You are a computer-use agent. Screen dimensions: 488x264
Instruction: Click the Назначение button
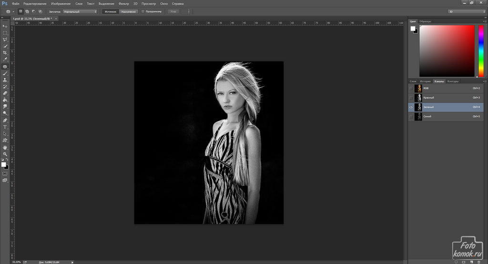pyautogui.click(x=128, y=11)
